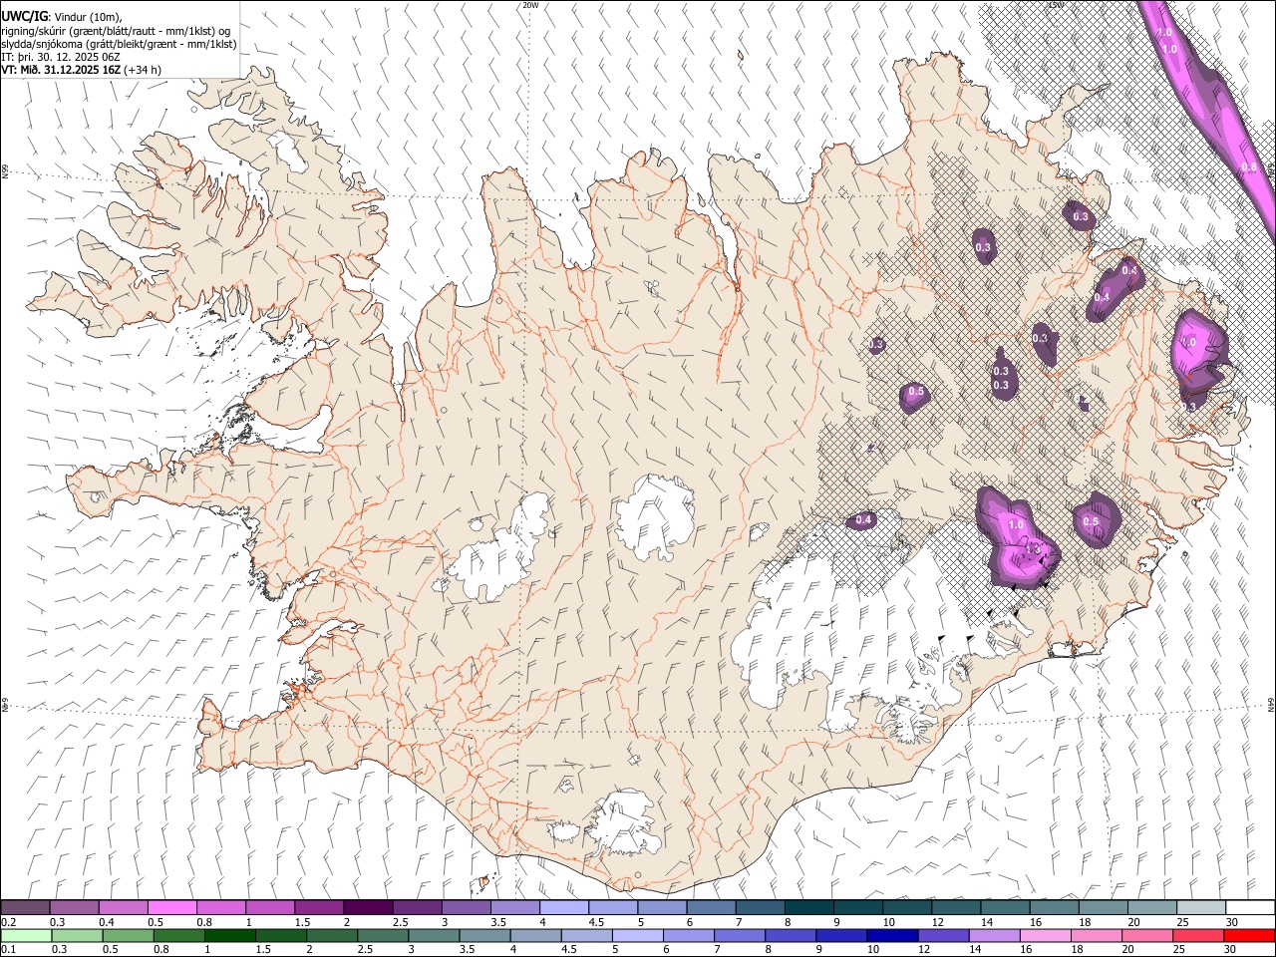Click the UWC/IG title text
This screenshot has width=1276, height=957.
pos(25,16)
